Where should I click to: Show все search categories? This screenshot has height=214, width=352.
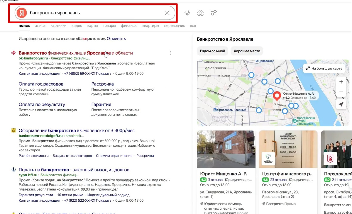pyautogui.click(x=193, y=26)
